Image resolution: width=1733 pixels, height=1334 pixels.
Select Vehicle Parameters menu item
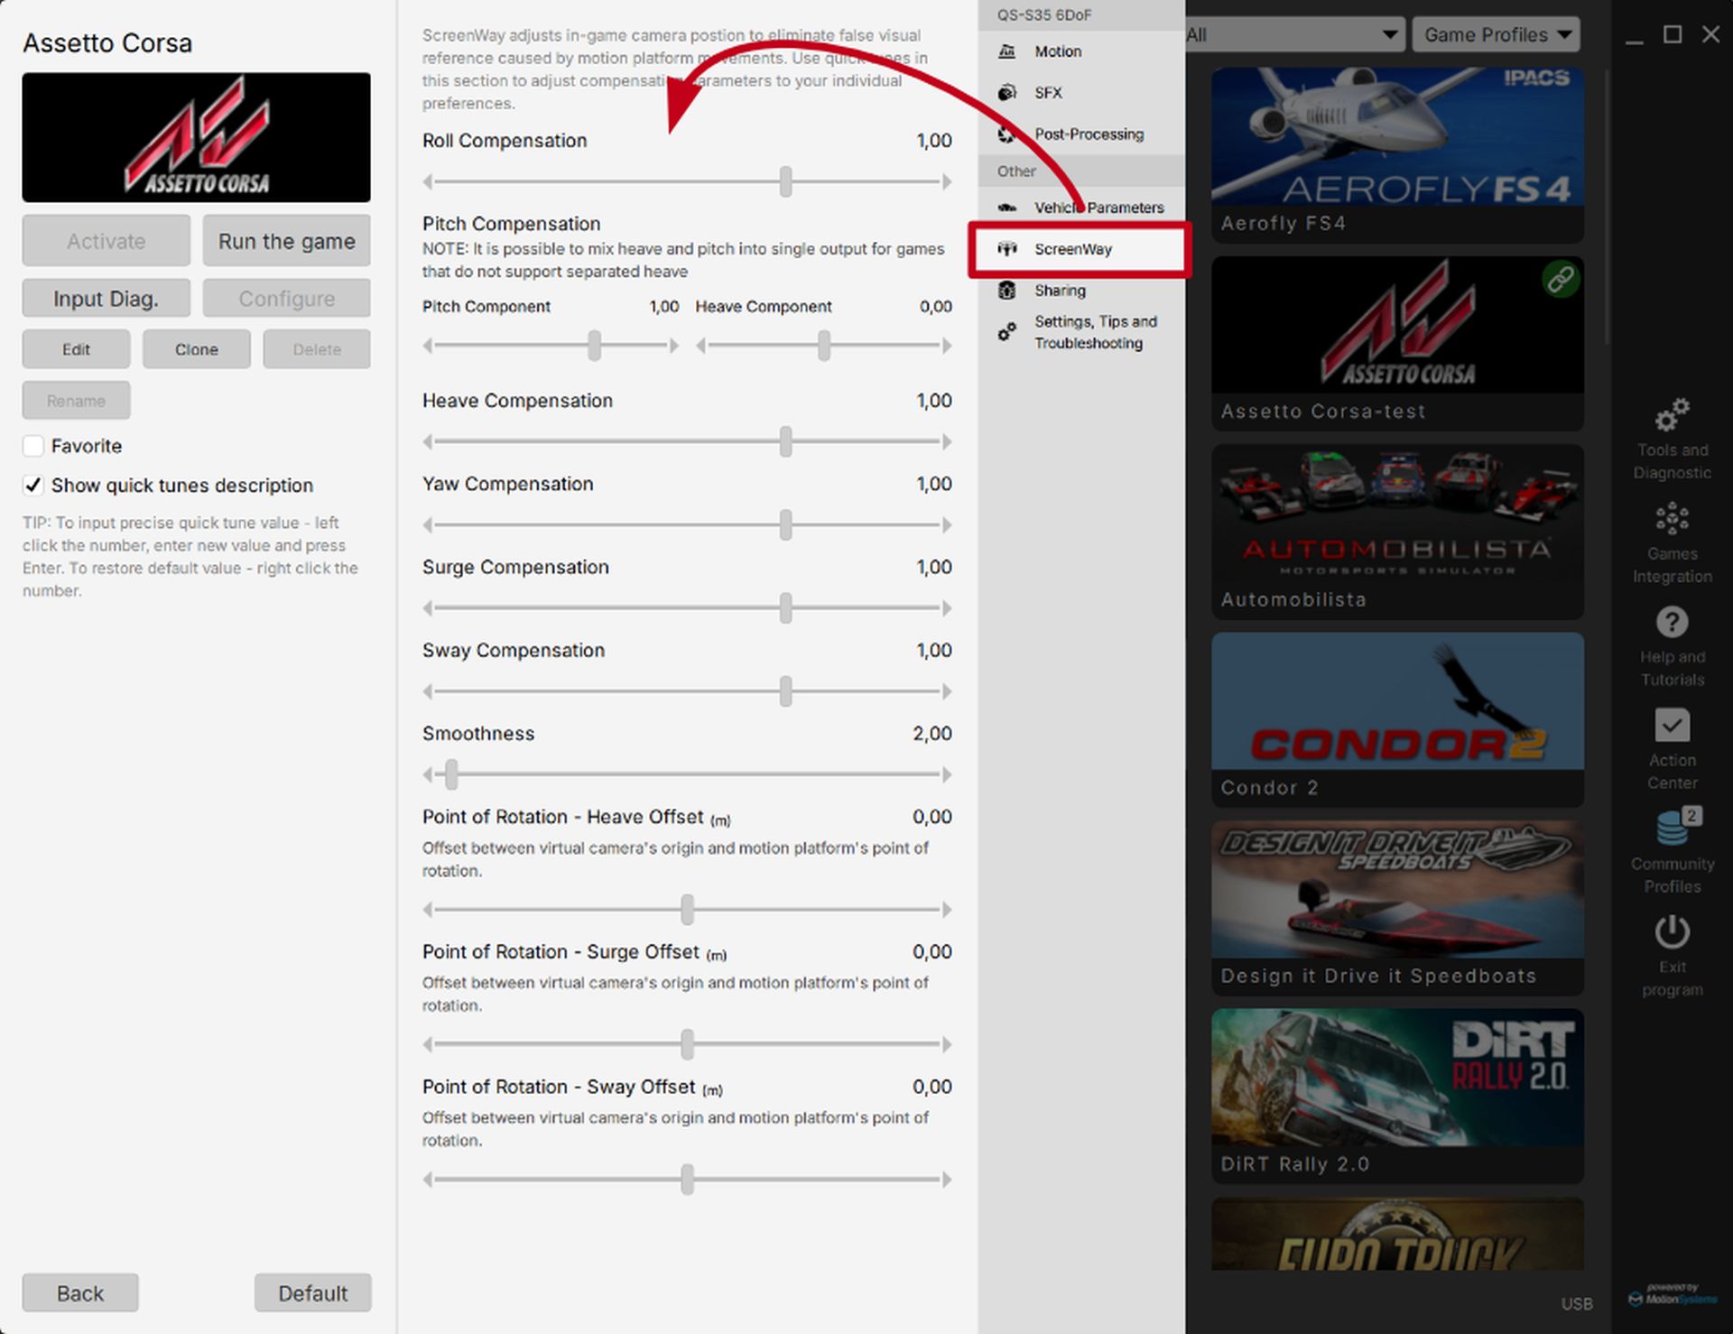tap(1081, 208)
